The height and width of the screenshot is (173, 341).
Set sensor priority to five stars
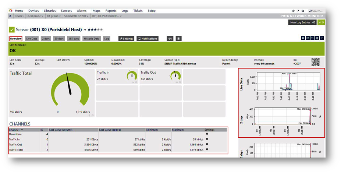pos(102,30)
